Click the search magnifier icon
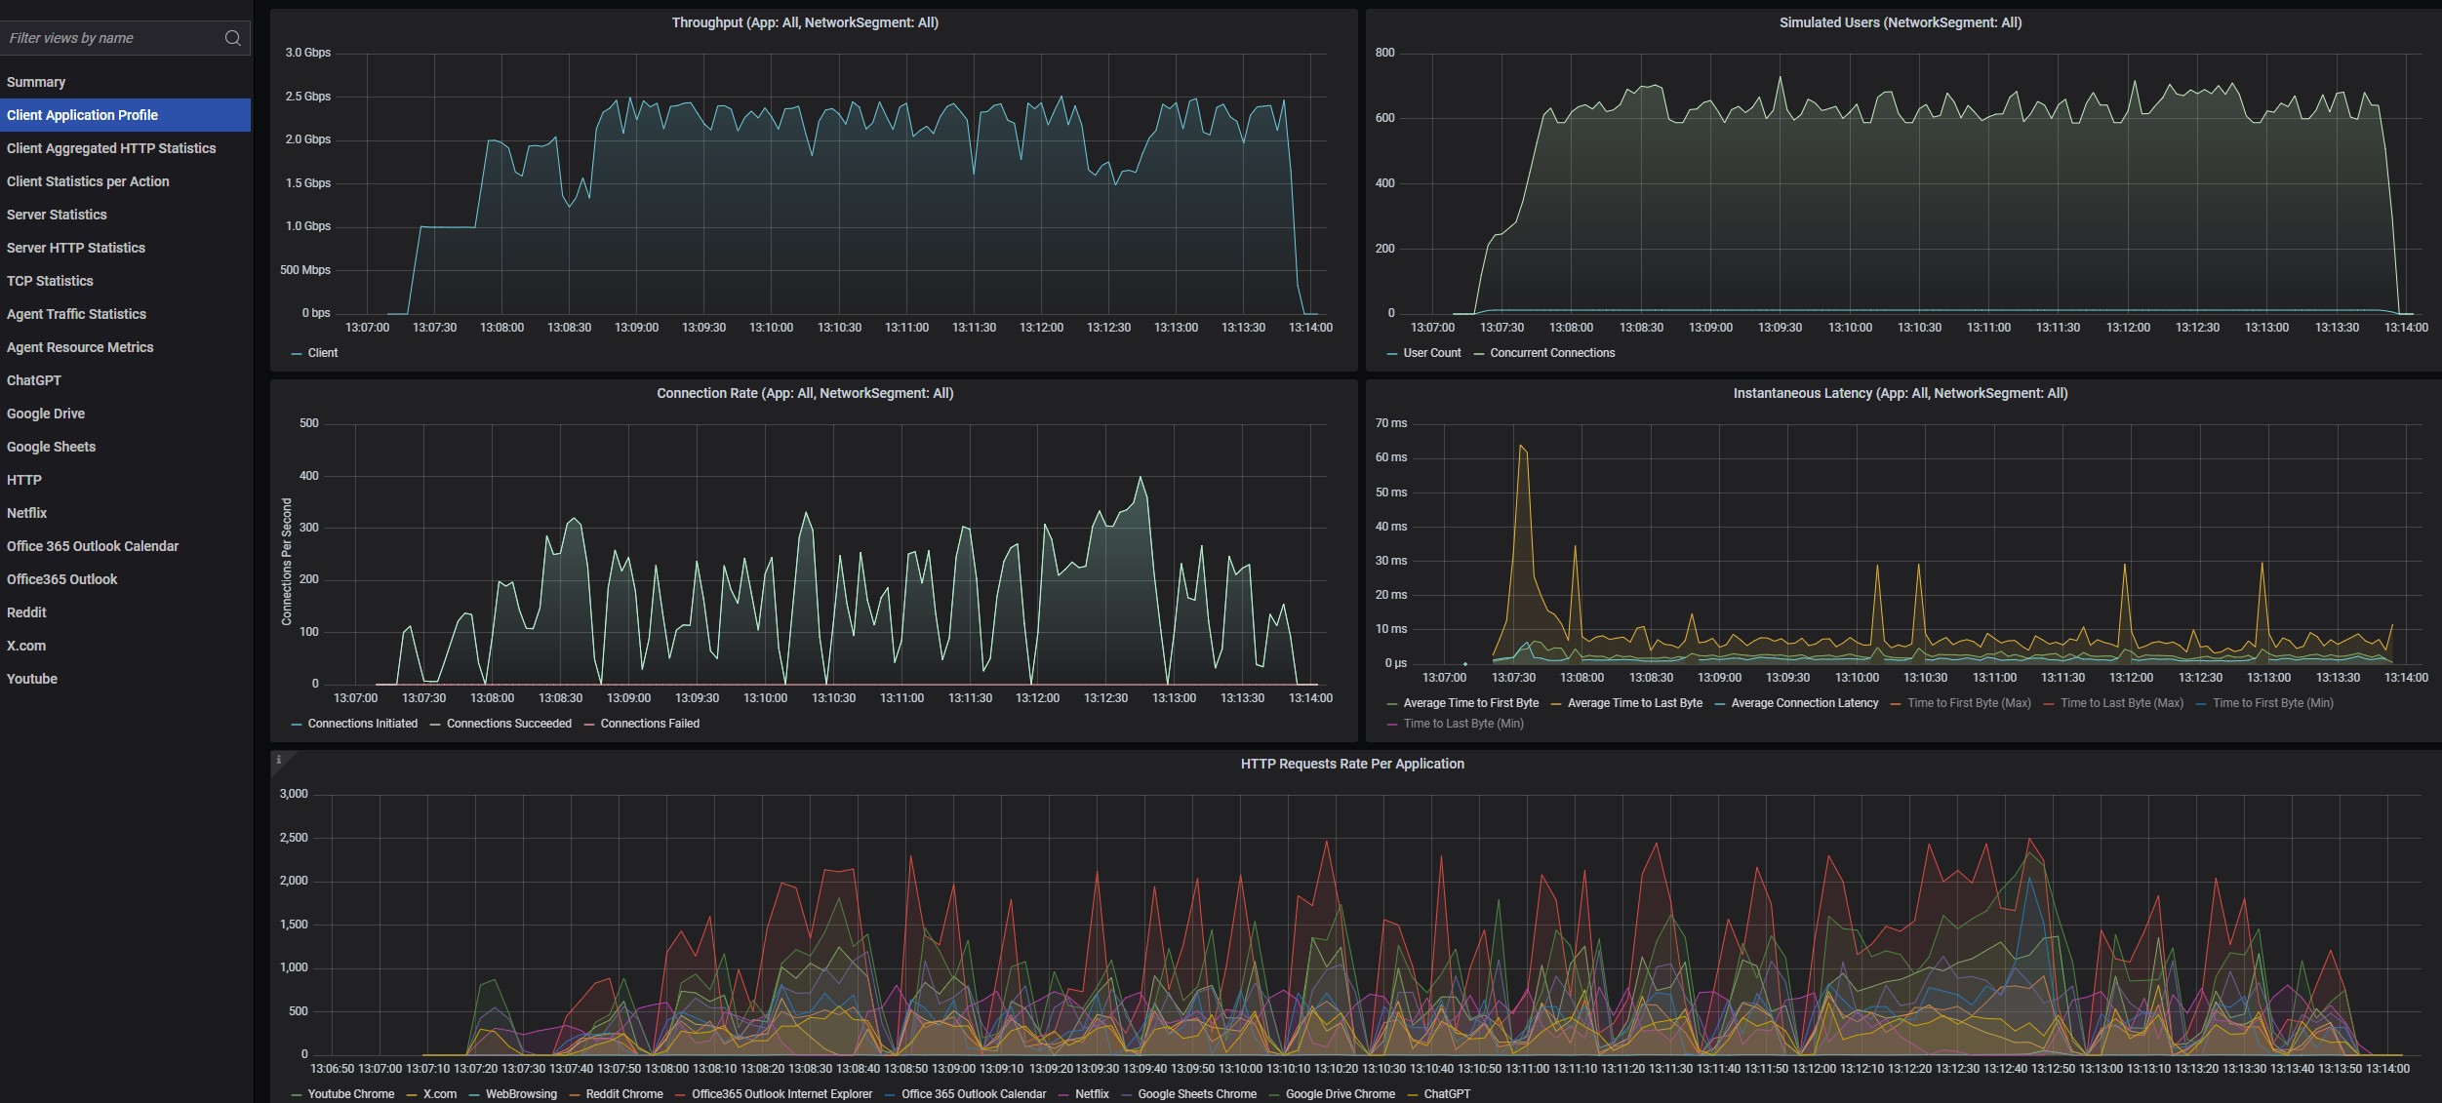Screen dimensions: 2442x1103 (232, 38)
